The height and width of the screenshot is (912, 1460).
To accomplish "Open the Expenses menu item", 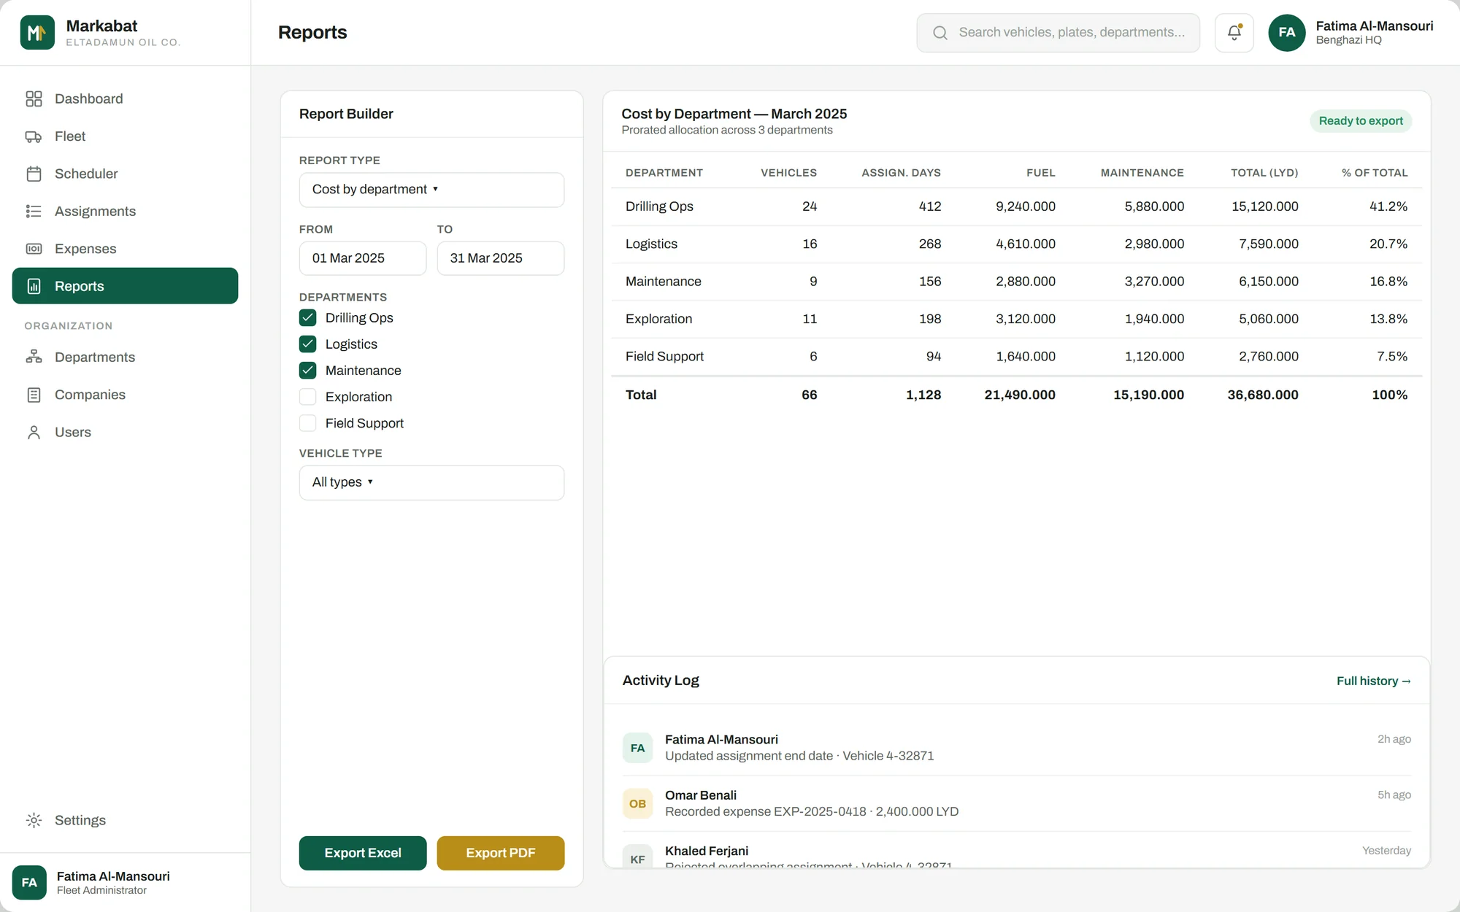I will click(x=125, y=249).
